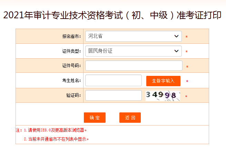Open the 报名省市 dropdown showing 河北省

133,36
